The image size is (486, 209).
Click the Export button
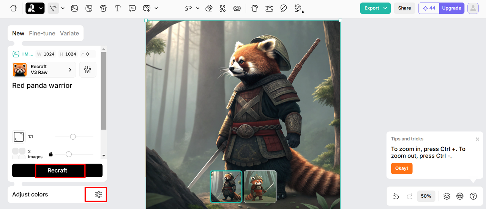click(x=375, y=8)
